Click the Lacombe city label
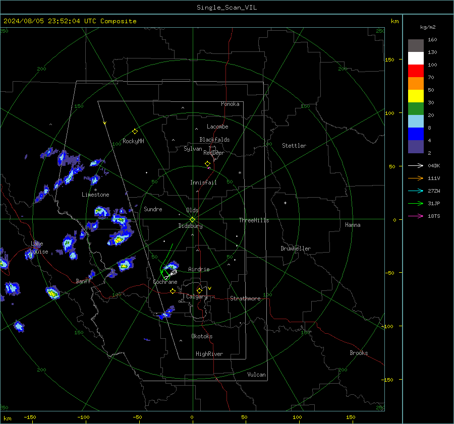 (x=217, y=127)
